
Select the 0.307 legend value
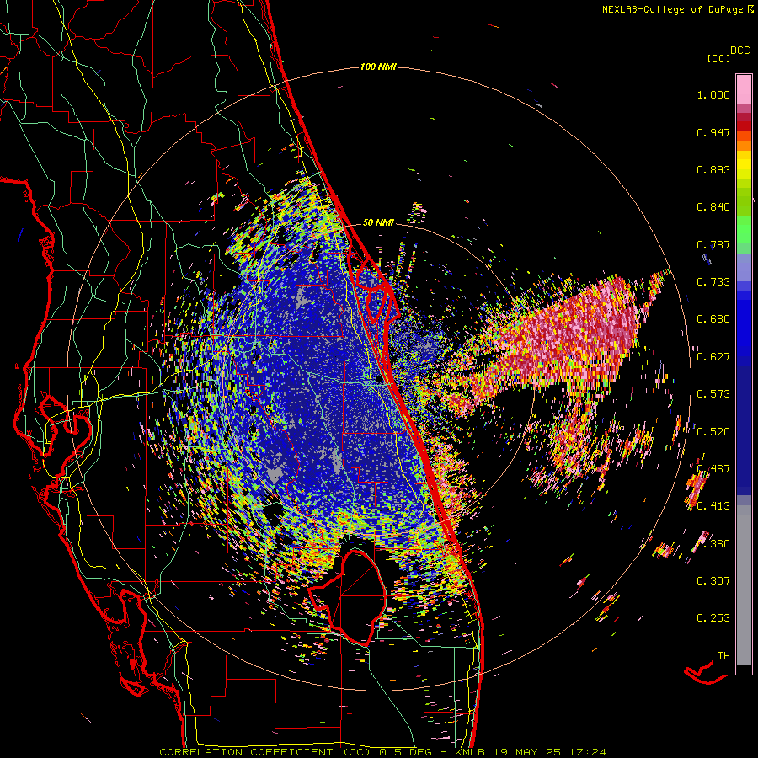[713, 580]
